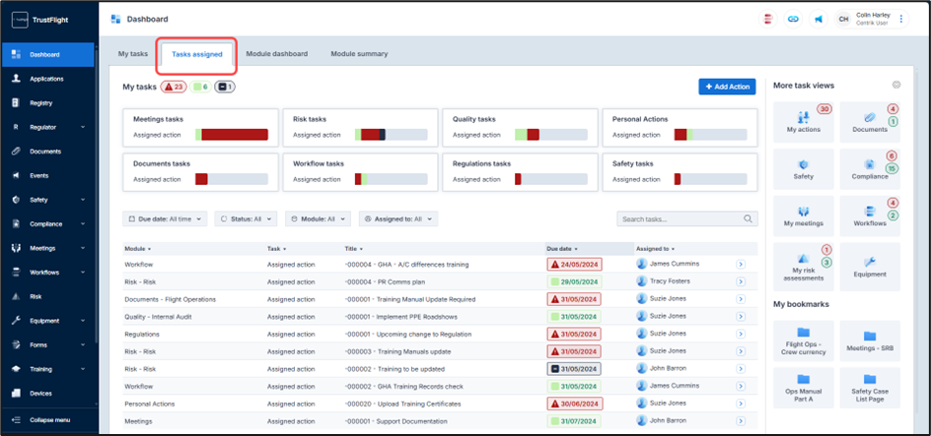Click the blue chain link icon in header
This screenshot has width=931, height=436.
pyautogui.click(x=793, y=19)
